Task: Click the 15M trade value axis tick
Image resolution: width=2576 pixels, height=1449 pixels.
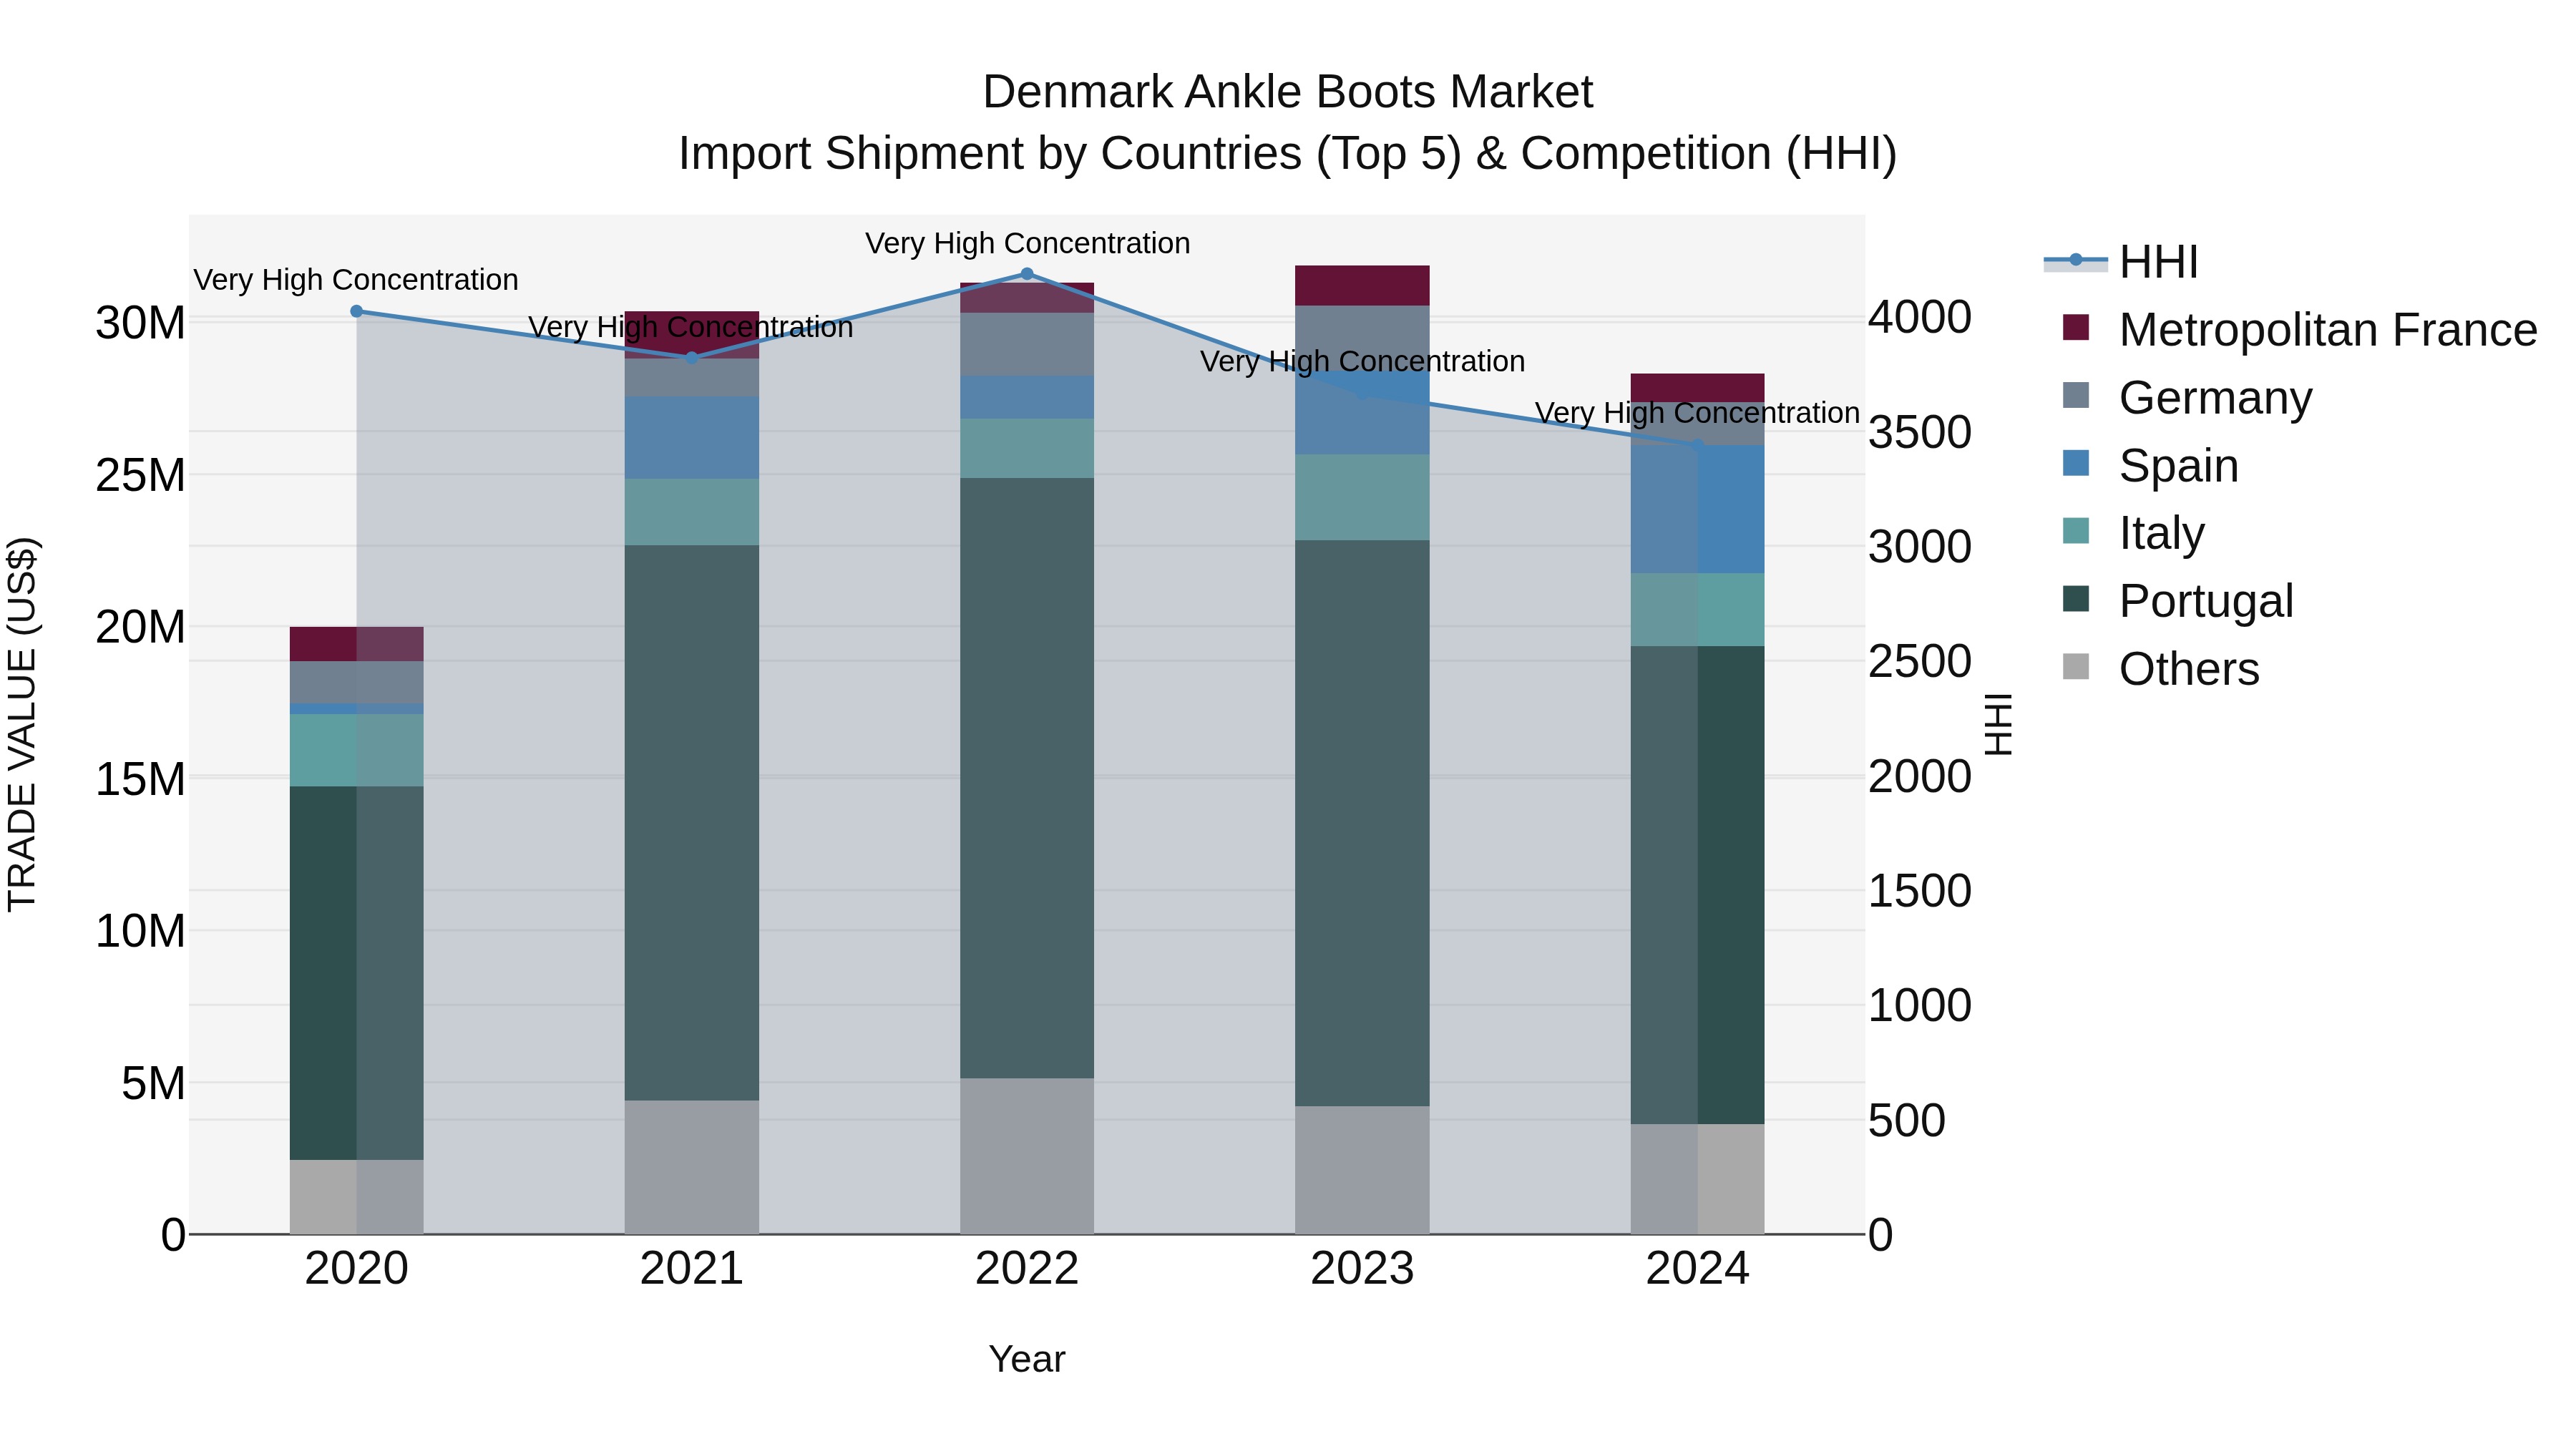Action: tap(140, 779)
